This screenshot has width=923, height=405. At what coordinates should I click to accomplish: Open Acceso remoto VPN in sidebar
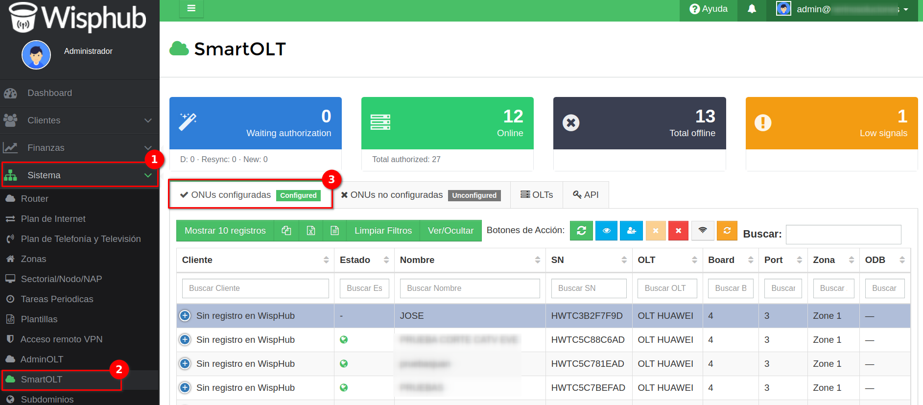point(80,339)
